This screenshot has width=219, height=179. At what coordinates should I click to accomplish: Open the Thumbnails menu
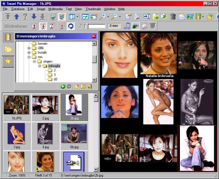point(93,9)
